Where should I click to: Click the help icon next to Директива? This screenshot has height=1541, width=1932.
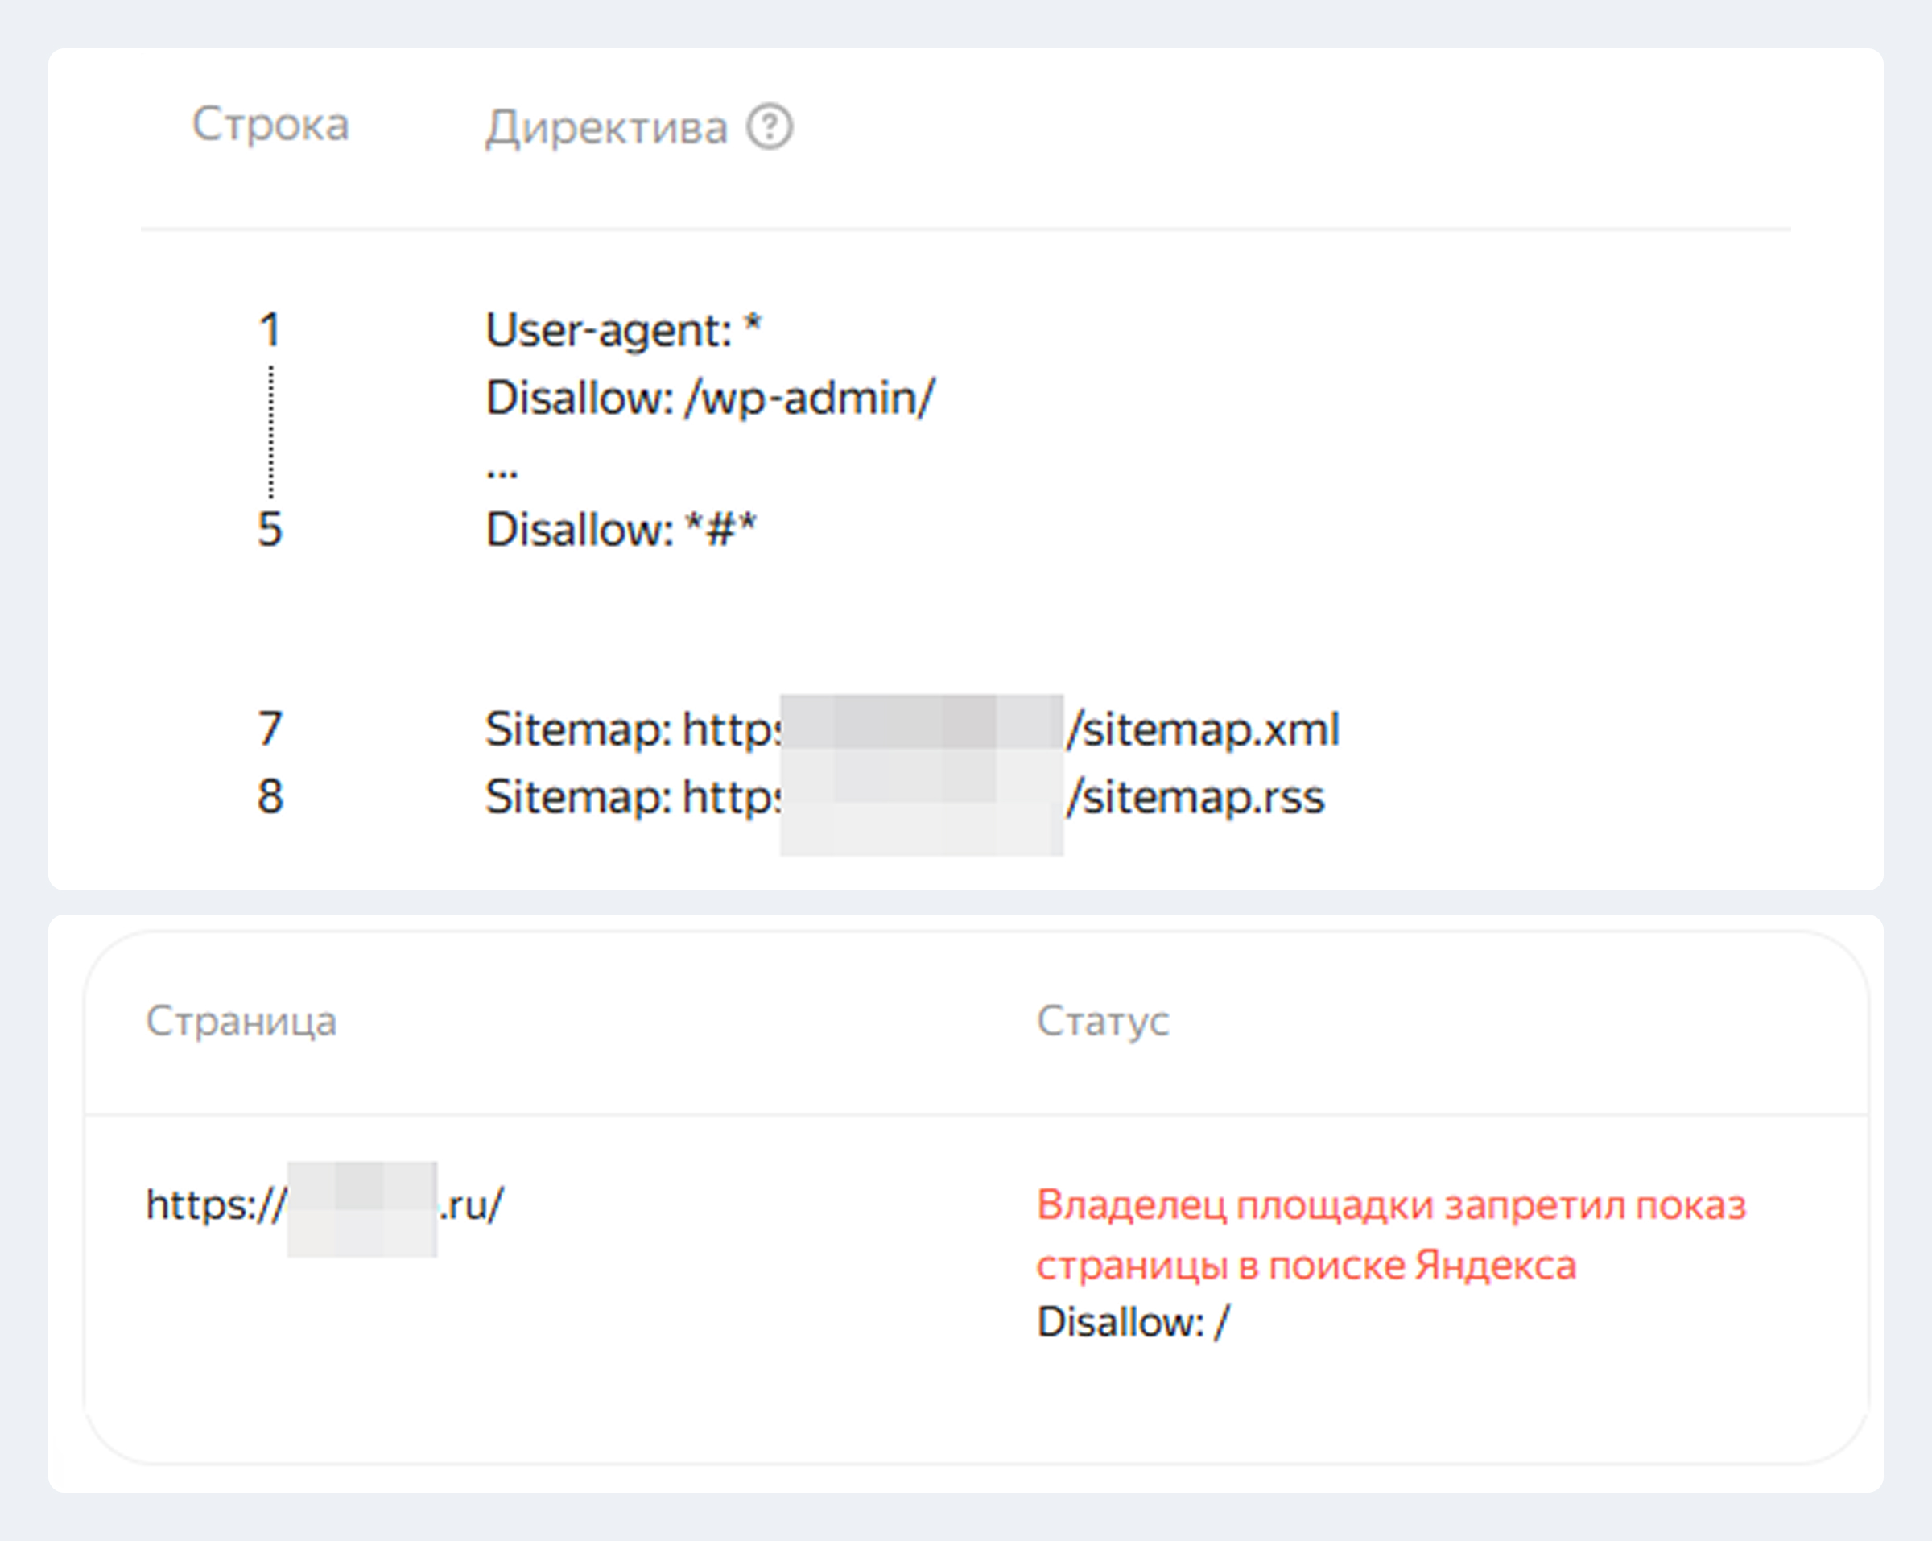coord(770,127)
